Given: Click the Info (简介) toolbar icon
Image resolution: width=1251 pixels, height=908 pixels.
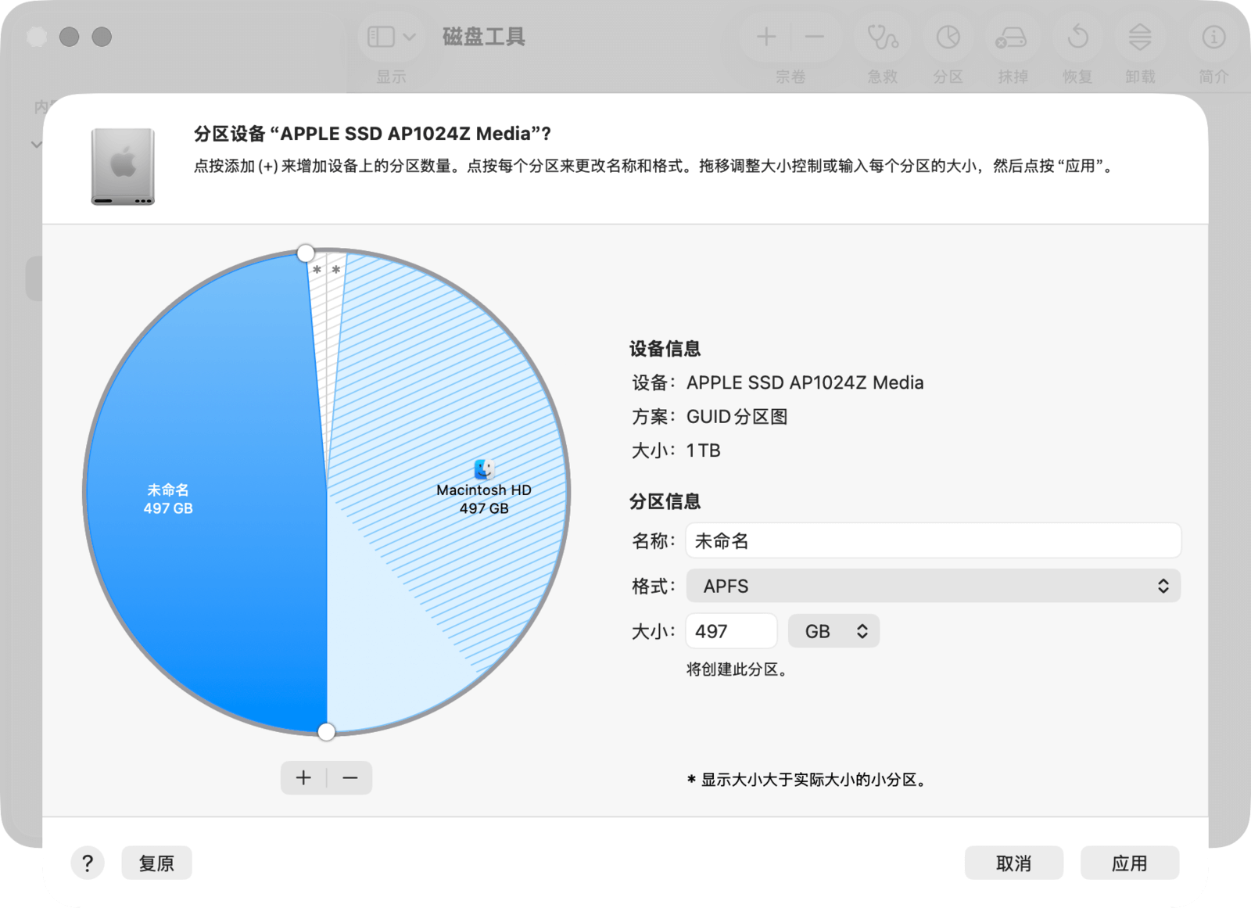Looking at the screenshot, I should pyautogui.click(x=1213, y=38).
